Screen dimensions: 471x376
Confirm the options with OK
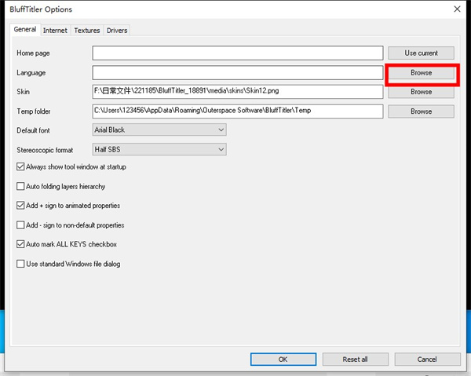283,360
